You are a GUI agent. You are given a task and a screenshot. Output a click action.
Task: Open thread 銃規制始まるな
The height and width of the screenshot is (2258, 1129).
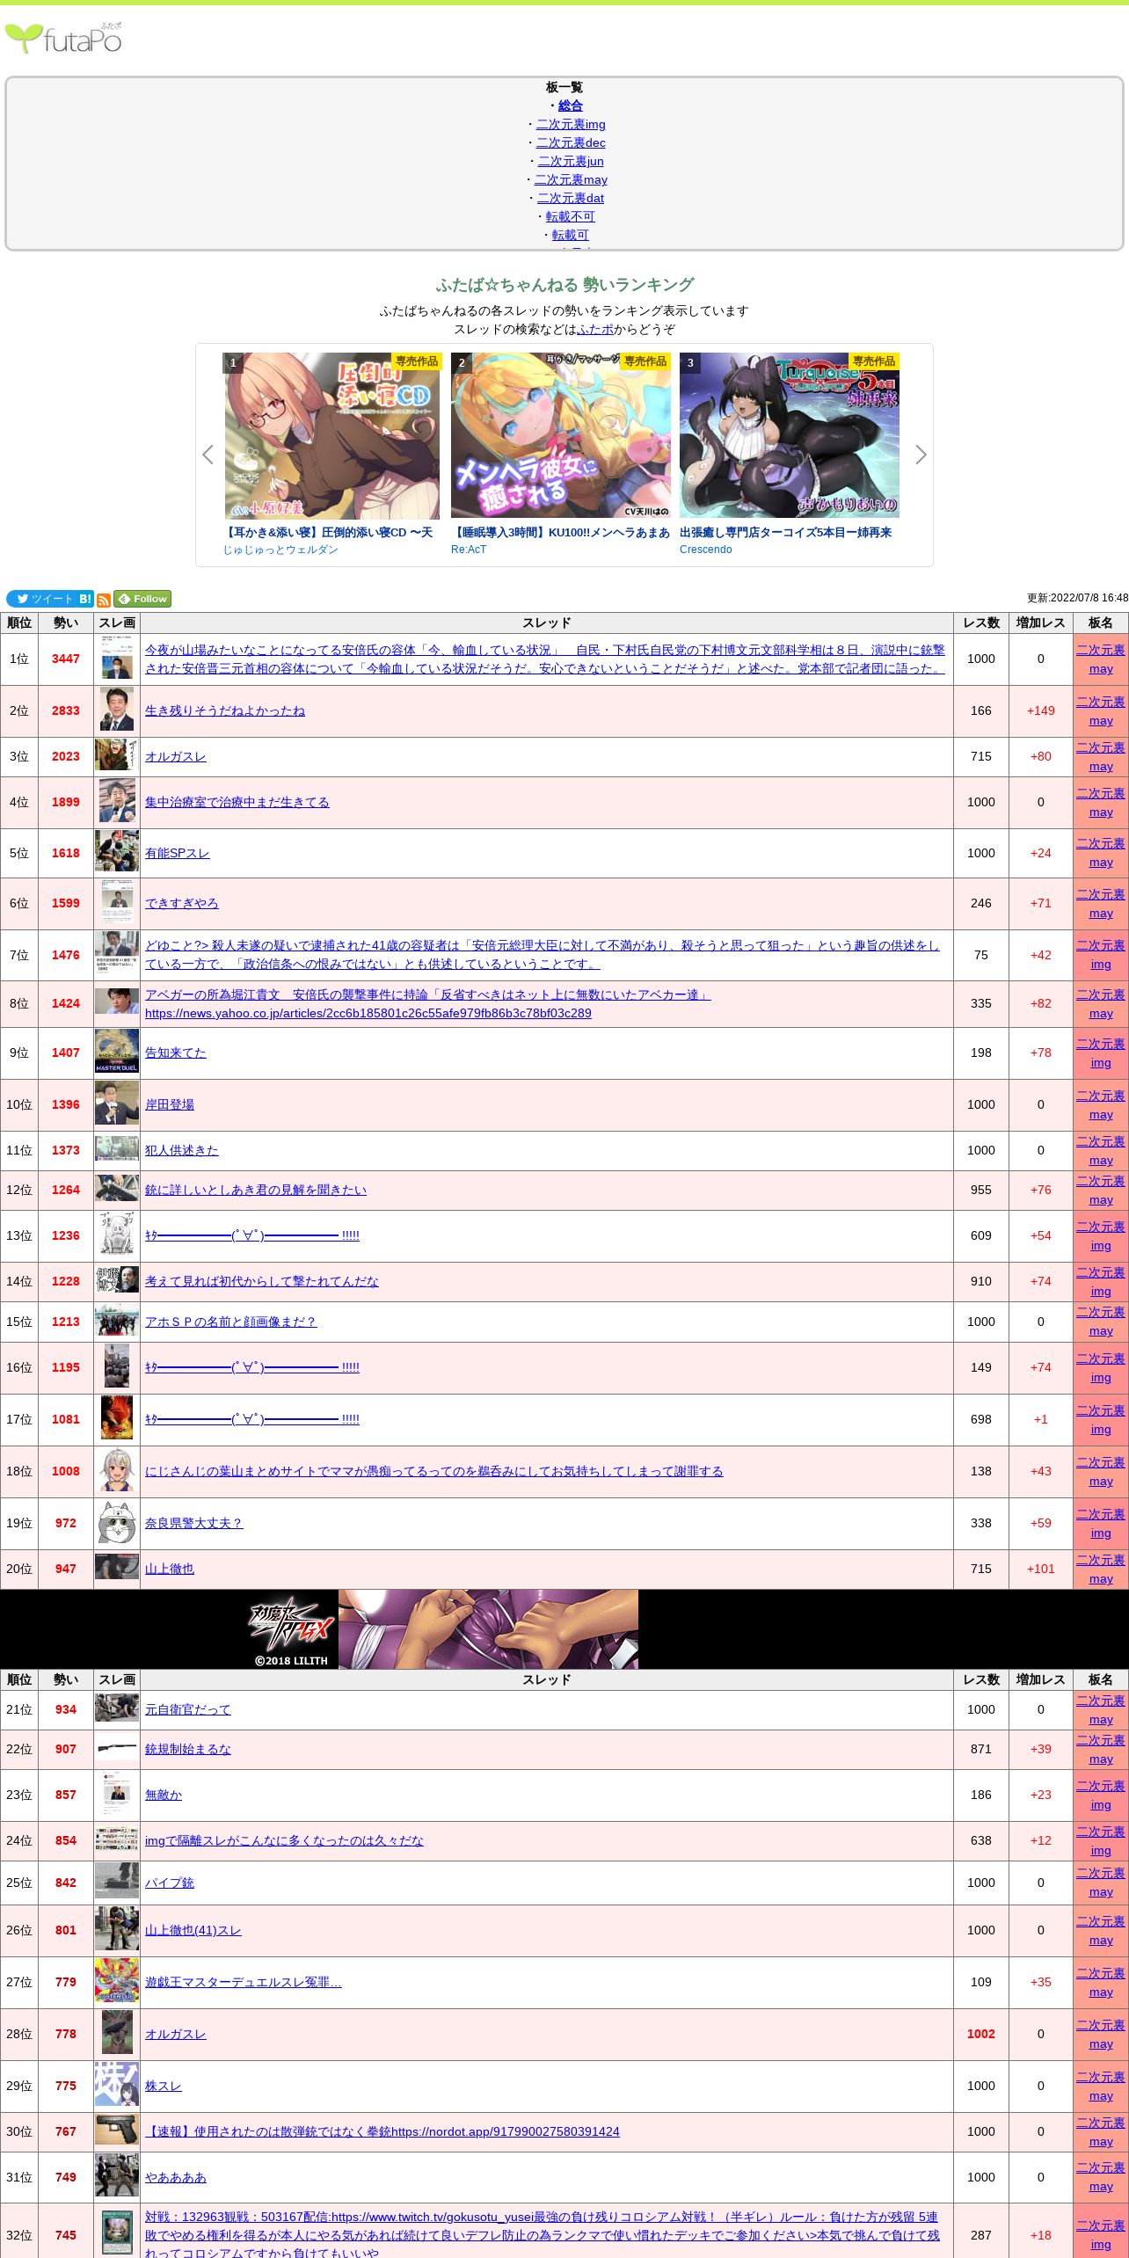point(188,1749)
